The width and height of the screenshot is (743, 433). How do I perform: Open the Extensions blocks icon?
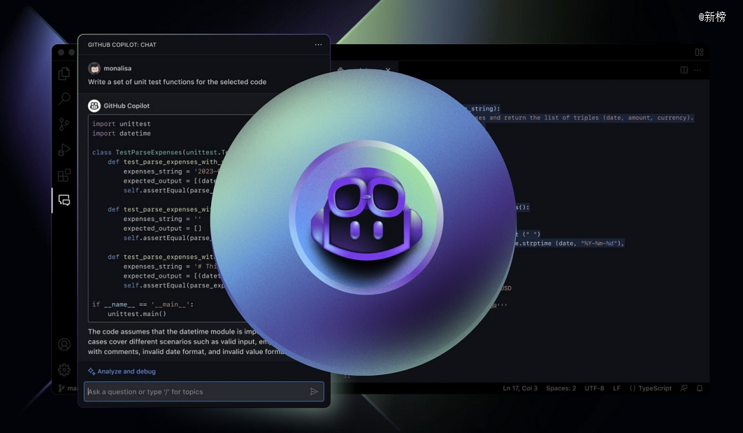[x=64, y=175]
